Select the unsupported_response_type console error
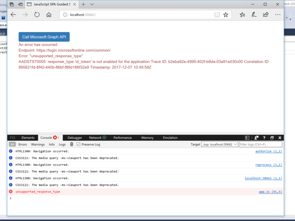The height and width of the screenshot is (221, 295). pyautogui.click(x=146, y=192)
